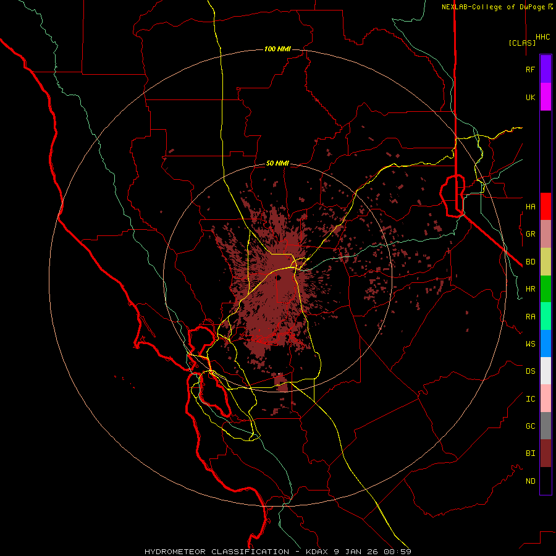556x556 pixels.
Task: Click the RA legend label
Action: (530, 317)
